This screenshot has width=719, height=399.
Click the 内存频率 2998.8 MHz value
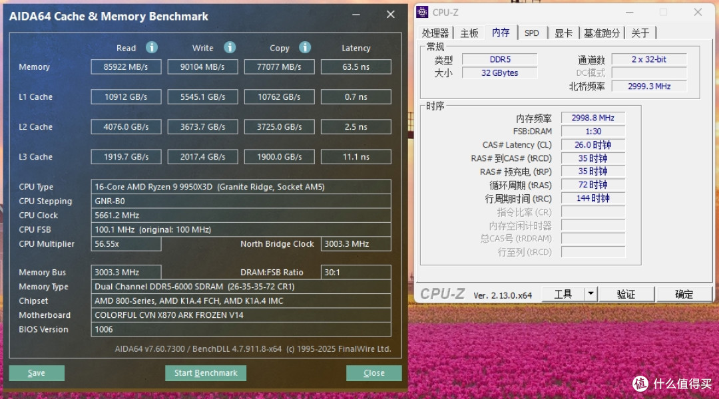593,118
